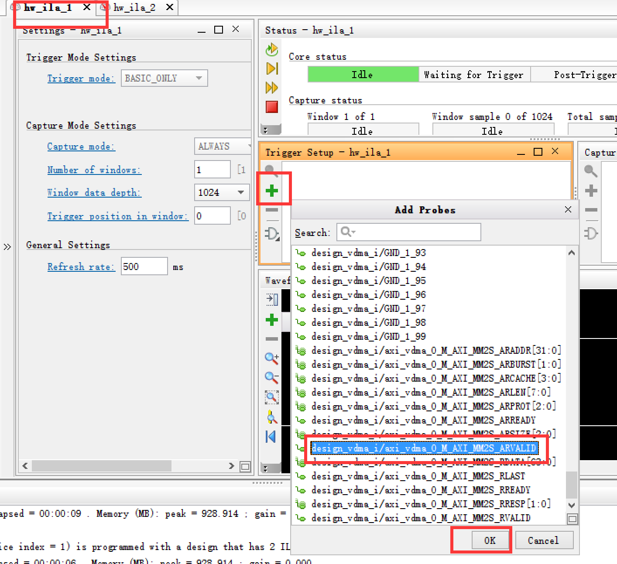
Task: Switch to hw_ila_1 tab
Action: pos(48,7)
